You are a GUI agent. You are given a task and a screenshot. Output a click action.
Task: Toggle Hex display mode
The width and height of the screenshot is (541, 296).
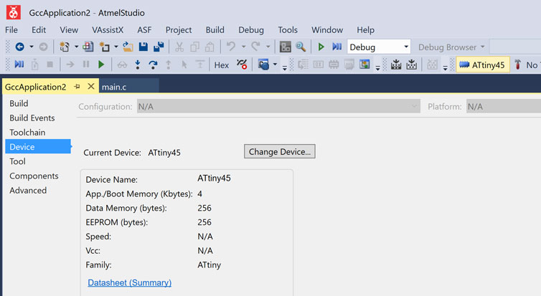point(222,65)
